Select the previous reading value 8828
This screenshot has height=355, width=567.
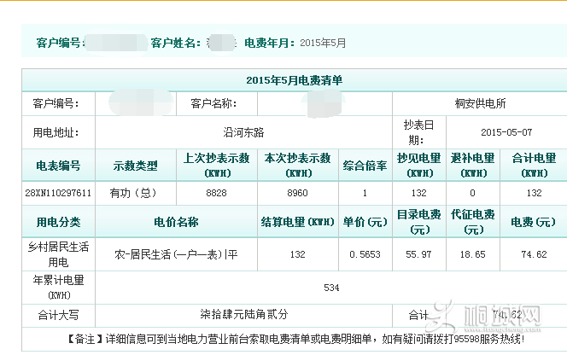tap(216, 193)
